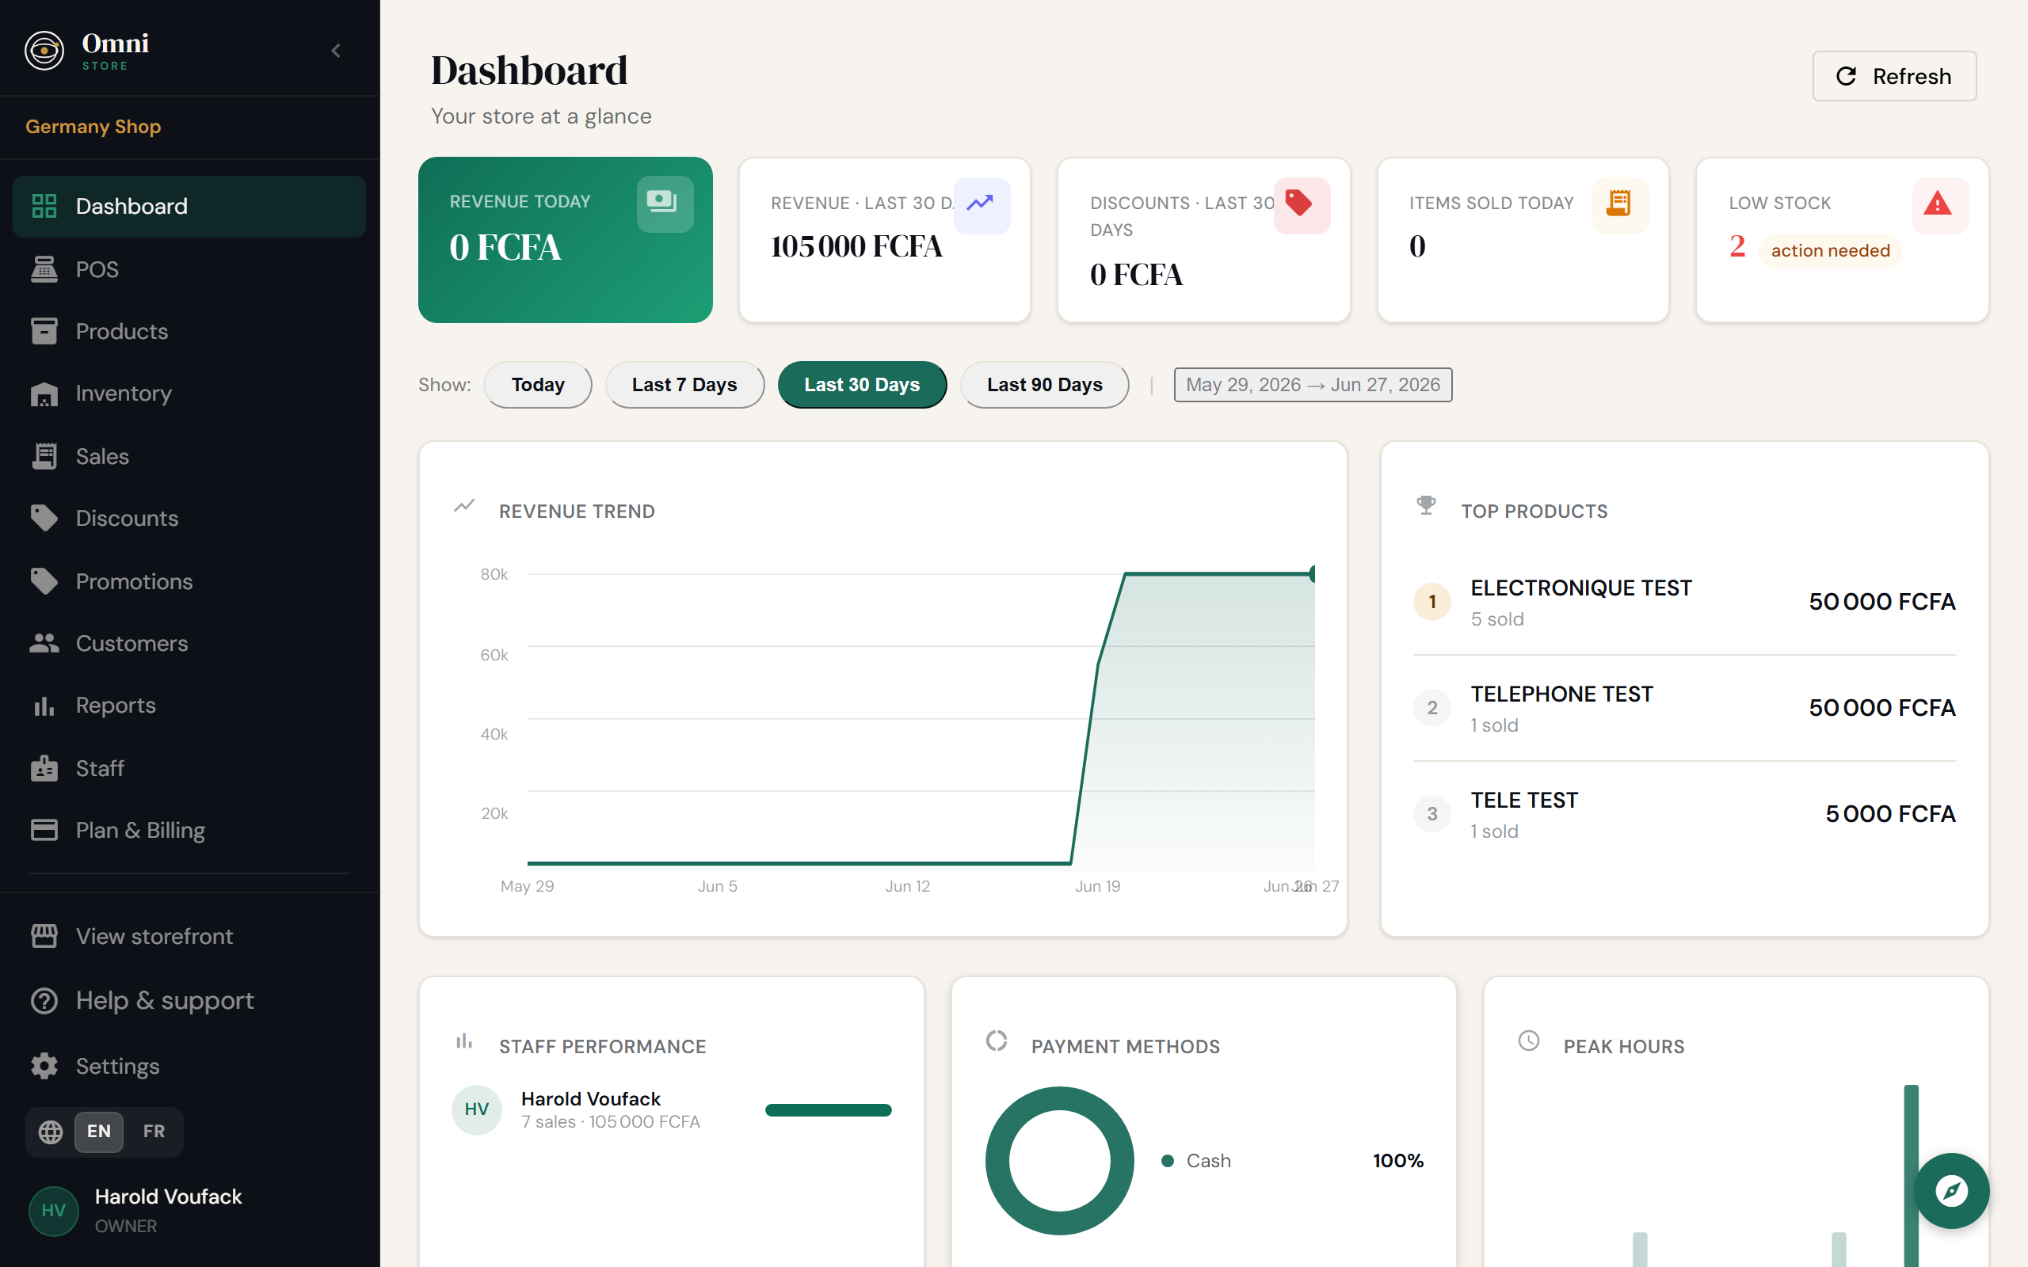
Task: Open the Inventory section
Action: coord(189,393)
